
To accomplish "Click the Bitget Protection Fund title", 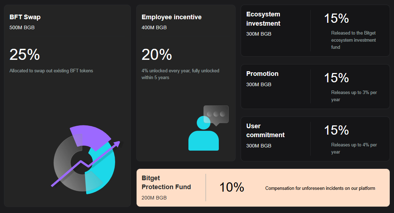I will point(166,182).
